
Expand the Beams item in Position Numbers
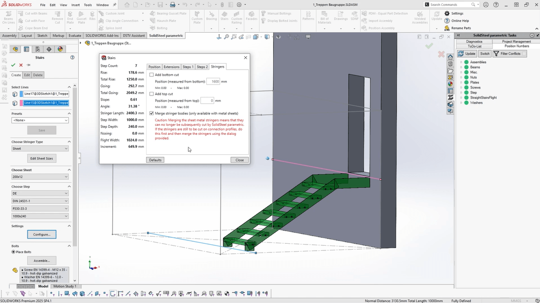click(x=462, y=67)
